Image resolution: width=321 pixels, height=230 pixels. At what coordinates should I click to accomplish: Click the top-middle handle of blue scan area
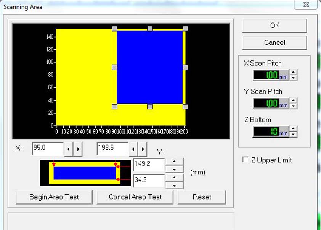[x=150, y=29]
